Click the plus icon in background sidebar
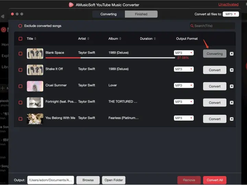The image size is (247, 185). (2, 88)
